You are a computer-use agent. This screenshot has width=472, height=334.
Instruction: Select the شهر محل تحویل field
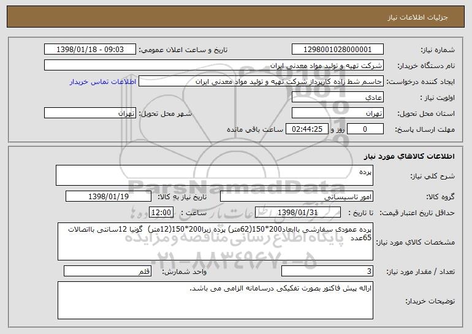pos(90,113)
